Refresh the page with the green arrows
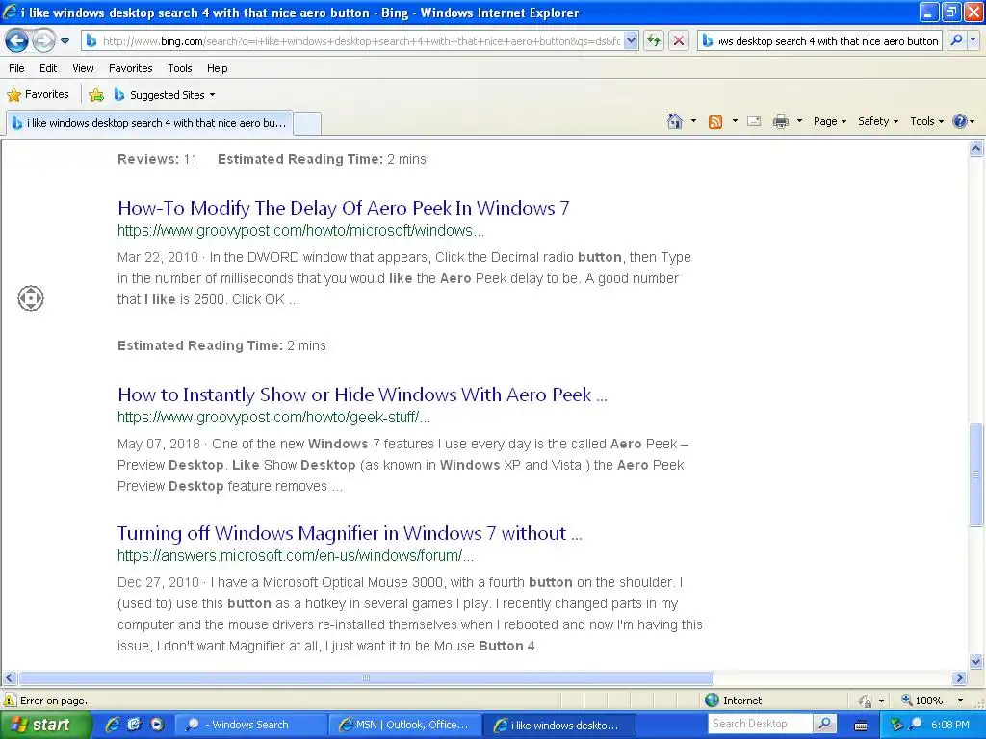Image resolution: width=986 pixels, height=739 pixels. click(x=654, y=41)
